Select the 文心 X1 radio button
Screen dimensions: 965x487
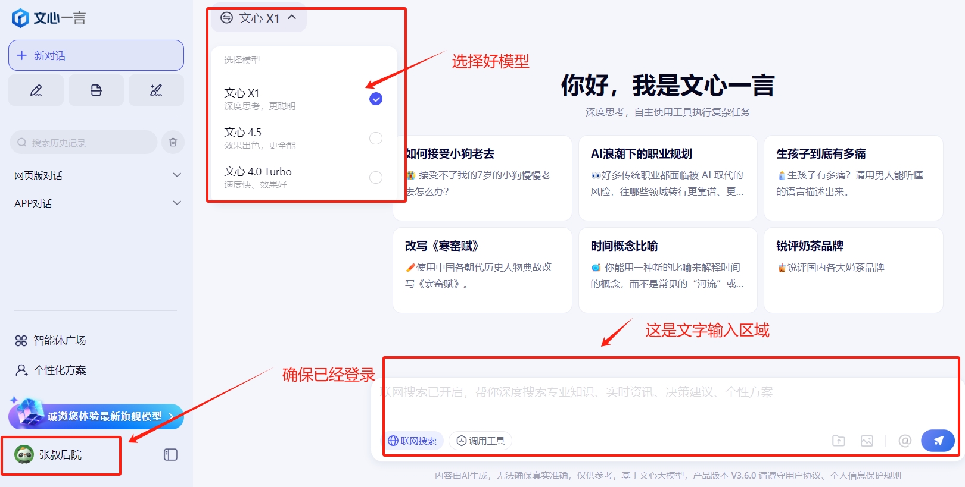pyautogui.click(x=376, y=99)
